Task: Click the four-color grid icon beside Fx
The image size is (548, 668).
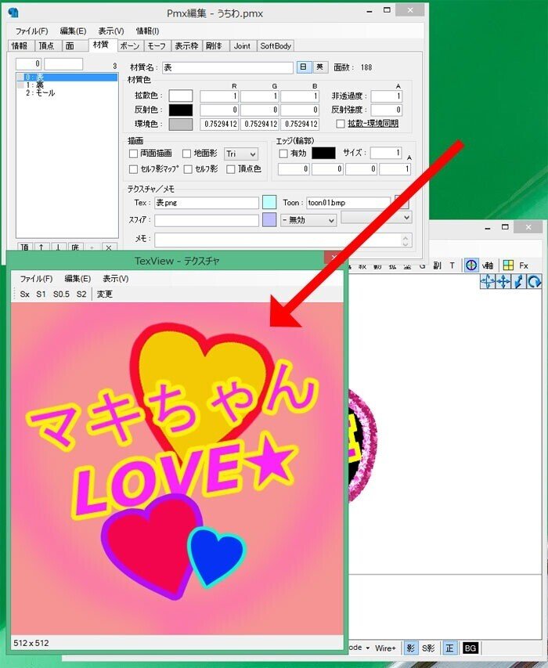Action: click(508, 265)
